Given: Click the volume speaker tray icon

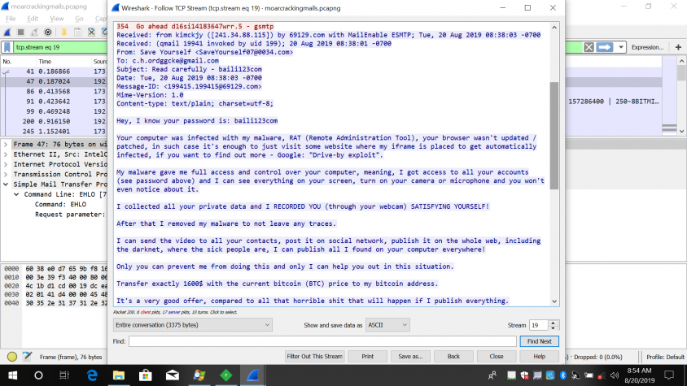Looking at the screenshot, I should 615,375.
